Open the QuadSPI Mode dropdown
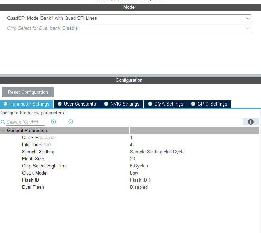Image resolution: width=261 pixels, height=233 pixels. tap(145, 18)
